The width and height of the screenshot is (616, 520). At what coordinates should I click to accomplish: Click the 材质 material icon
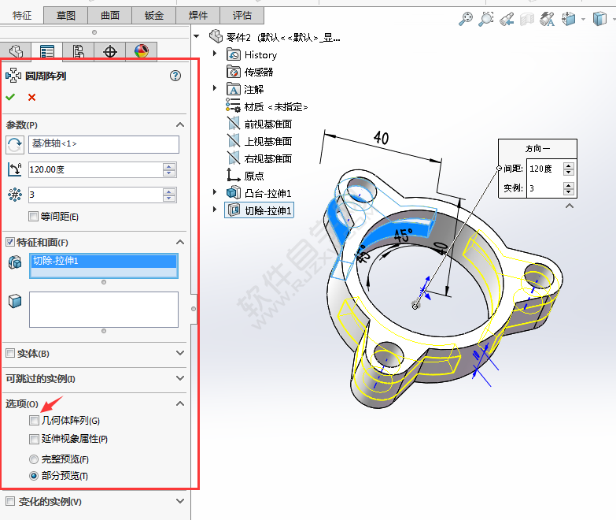tap(233, 106)
